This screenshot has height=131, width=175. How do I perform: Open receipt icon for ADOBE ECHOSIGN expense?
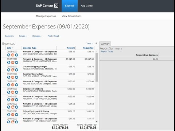[x=9, y=85]
